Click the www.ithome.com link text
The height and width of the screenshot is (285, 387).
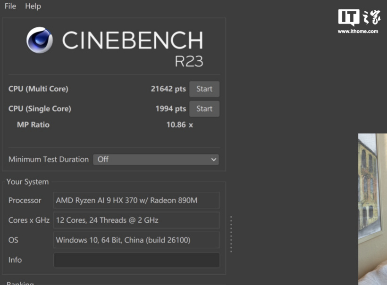point(358,32)
